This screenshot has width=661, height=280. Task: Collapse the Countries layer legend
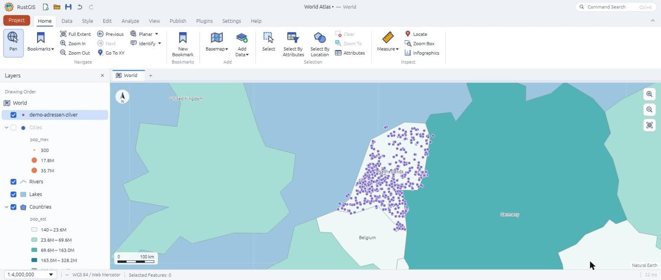(6, 207)
